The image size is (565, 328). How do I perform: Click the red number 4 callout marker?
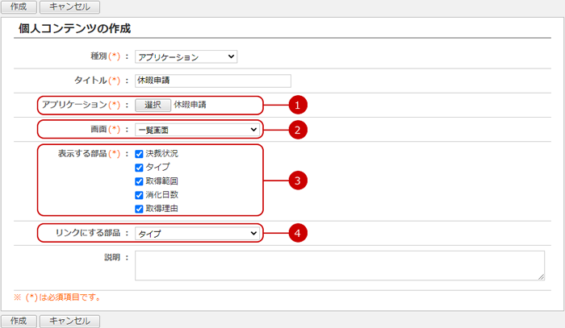tap(299, 233)
